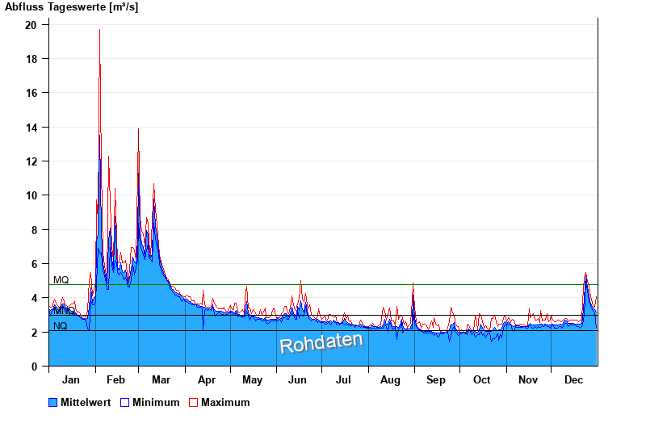Select the Minimum legend label

156,403
